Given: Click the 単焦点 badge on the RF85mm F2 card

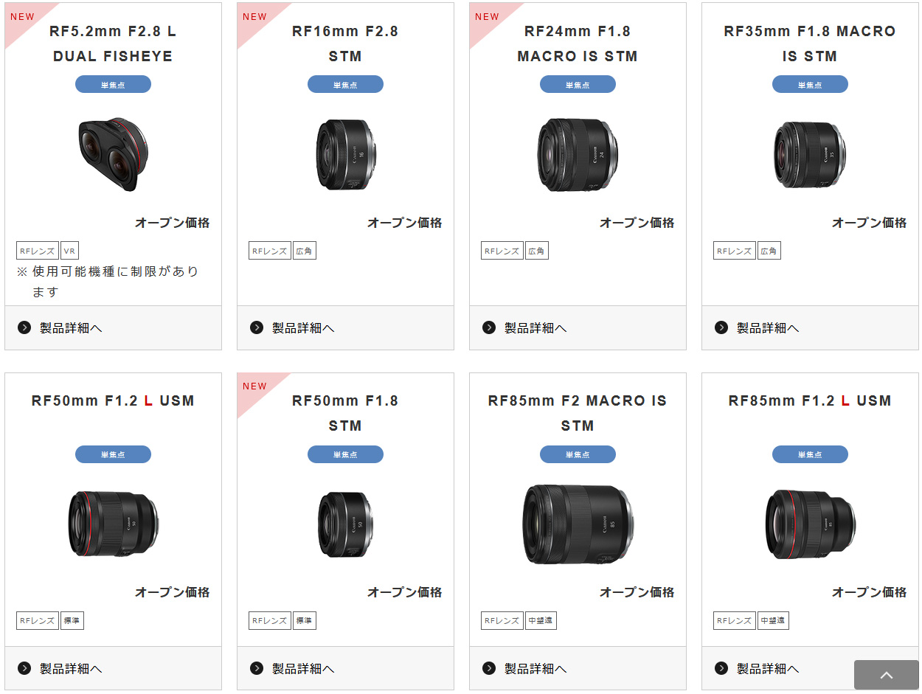Looking at the screenshot, I should [578, 454].
